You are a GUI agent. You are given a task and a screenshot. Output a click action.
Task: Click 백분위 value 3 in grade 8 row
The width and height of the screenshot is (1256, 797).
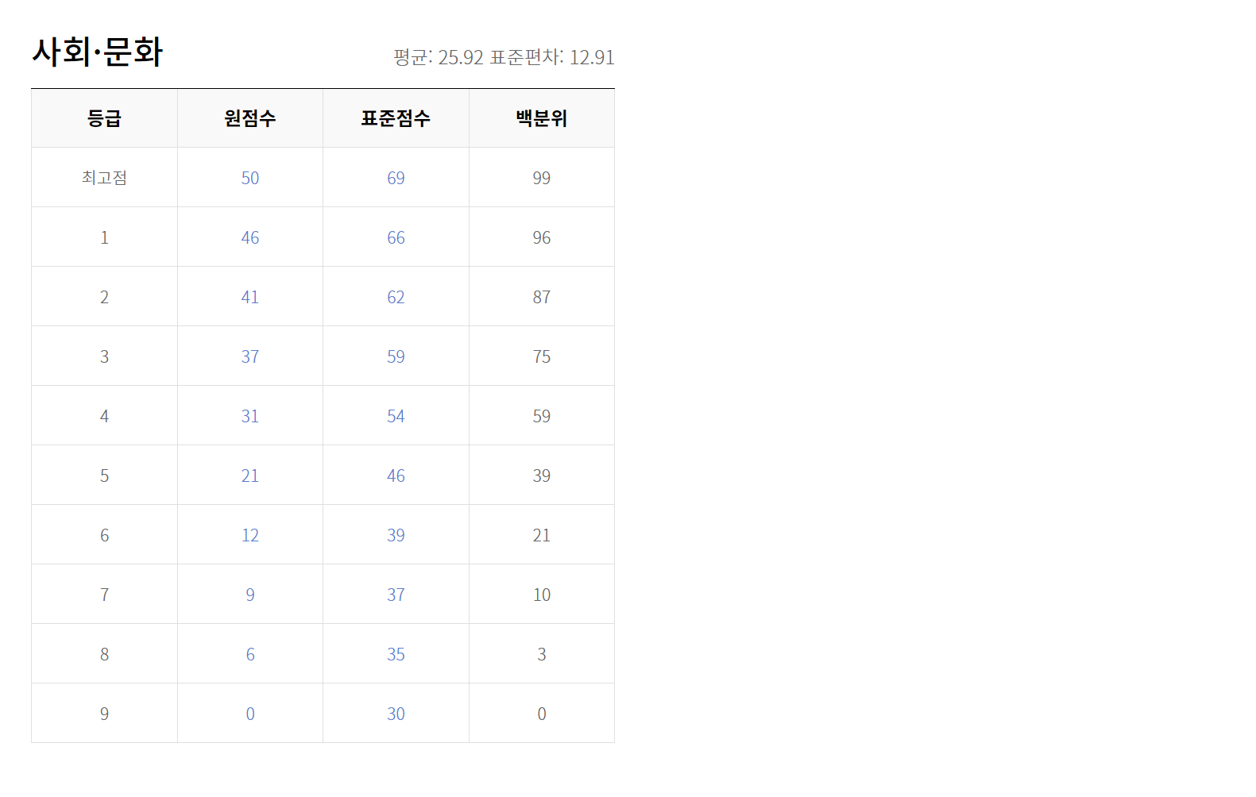pos(542,654)
